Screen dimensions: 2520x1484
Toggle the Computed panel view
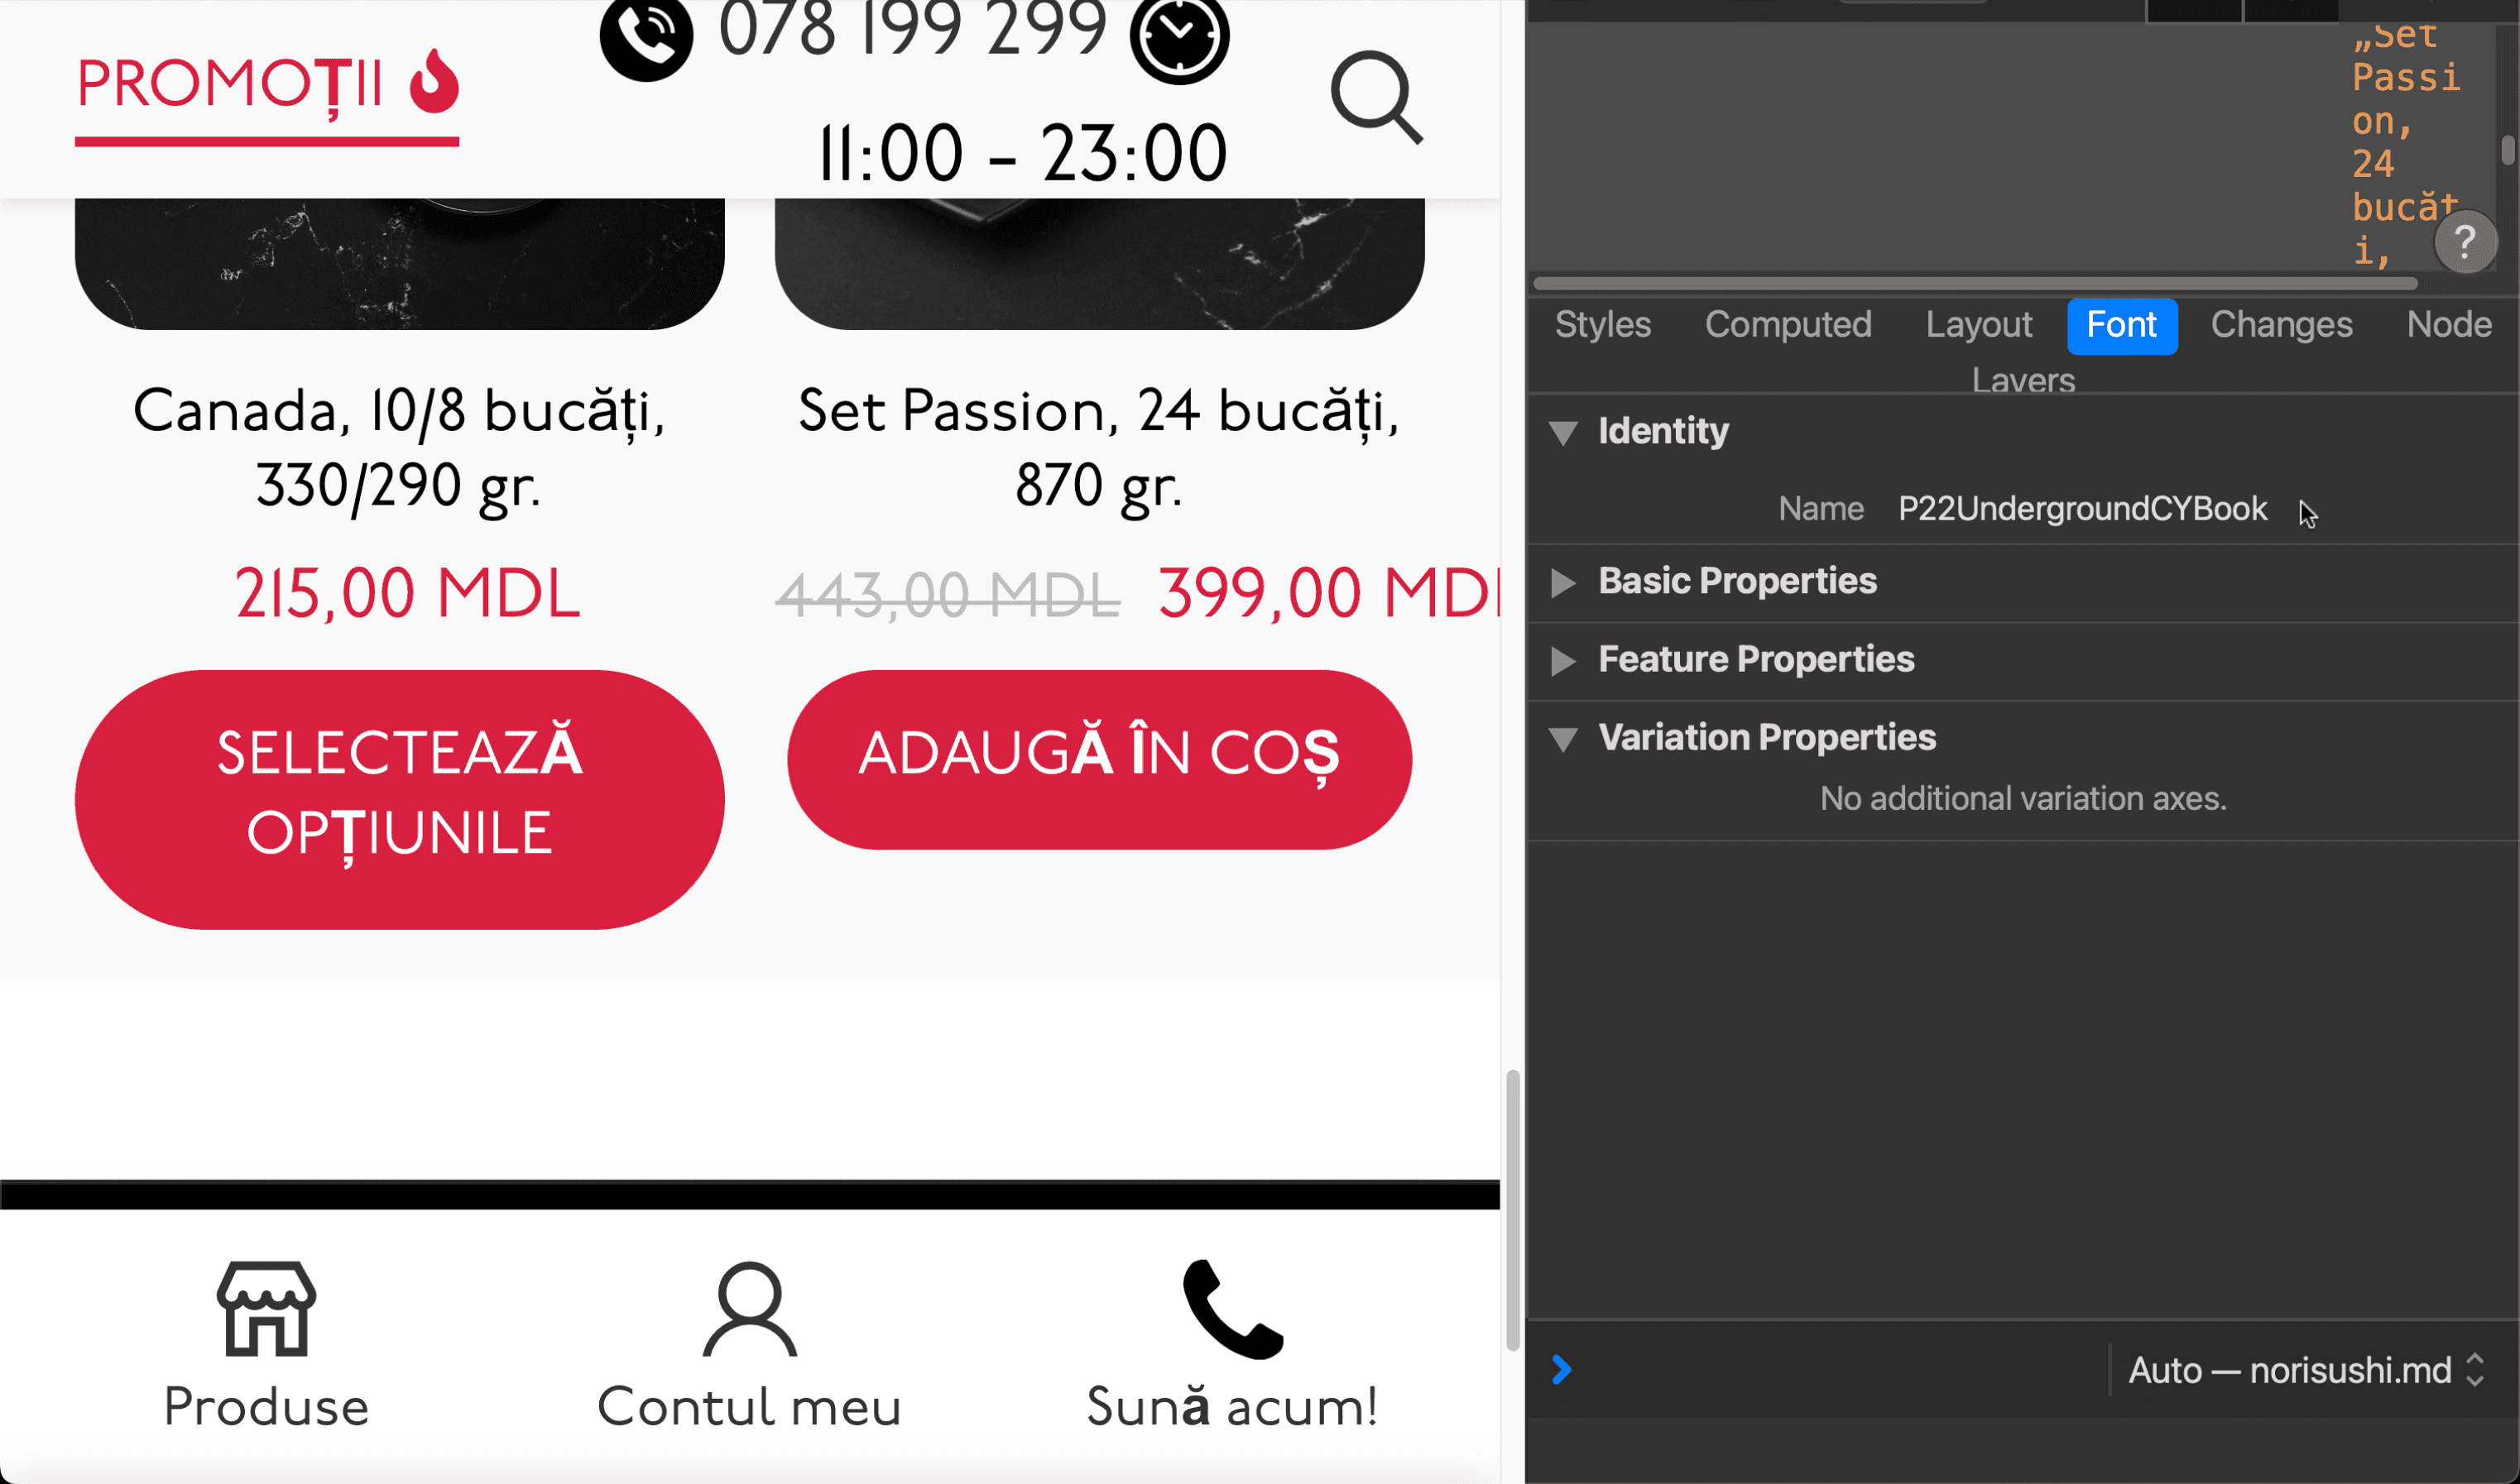click(1787, 323)
